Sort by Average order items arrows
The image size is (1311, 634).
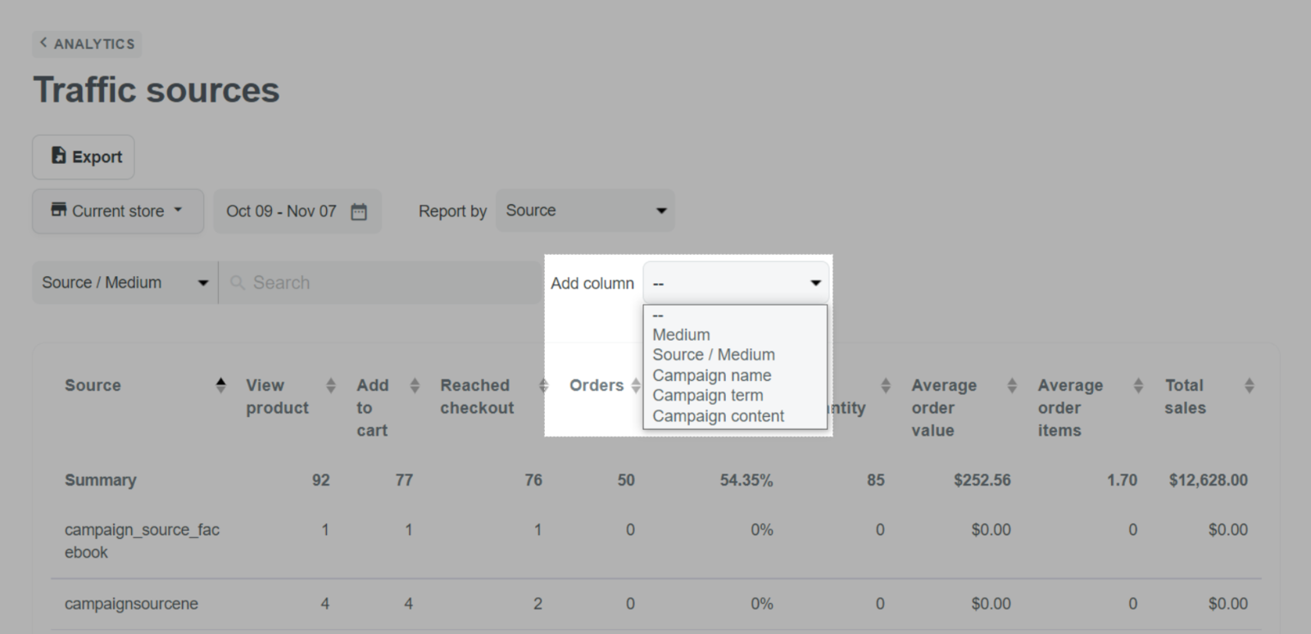click(x=1138, y=385)
